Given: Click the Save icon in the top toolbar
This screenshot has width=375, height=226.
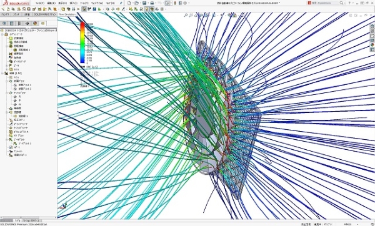Looking at the screenshot, I should [x=144, y=3].
